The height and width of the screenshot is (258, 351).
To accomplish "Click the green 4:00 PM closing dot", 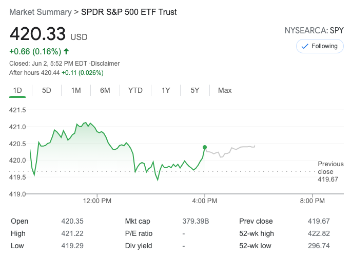I will pyautogui.click(x=205, y=147).
